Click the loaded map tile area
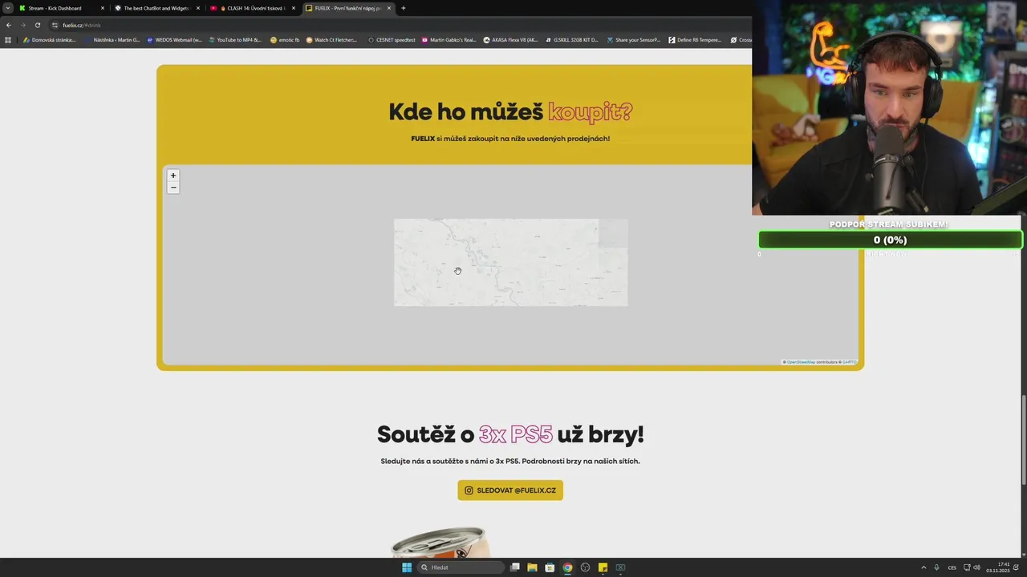The image size is (1027, 577). [510, 262]
